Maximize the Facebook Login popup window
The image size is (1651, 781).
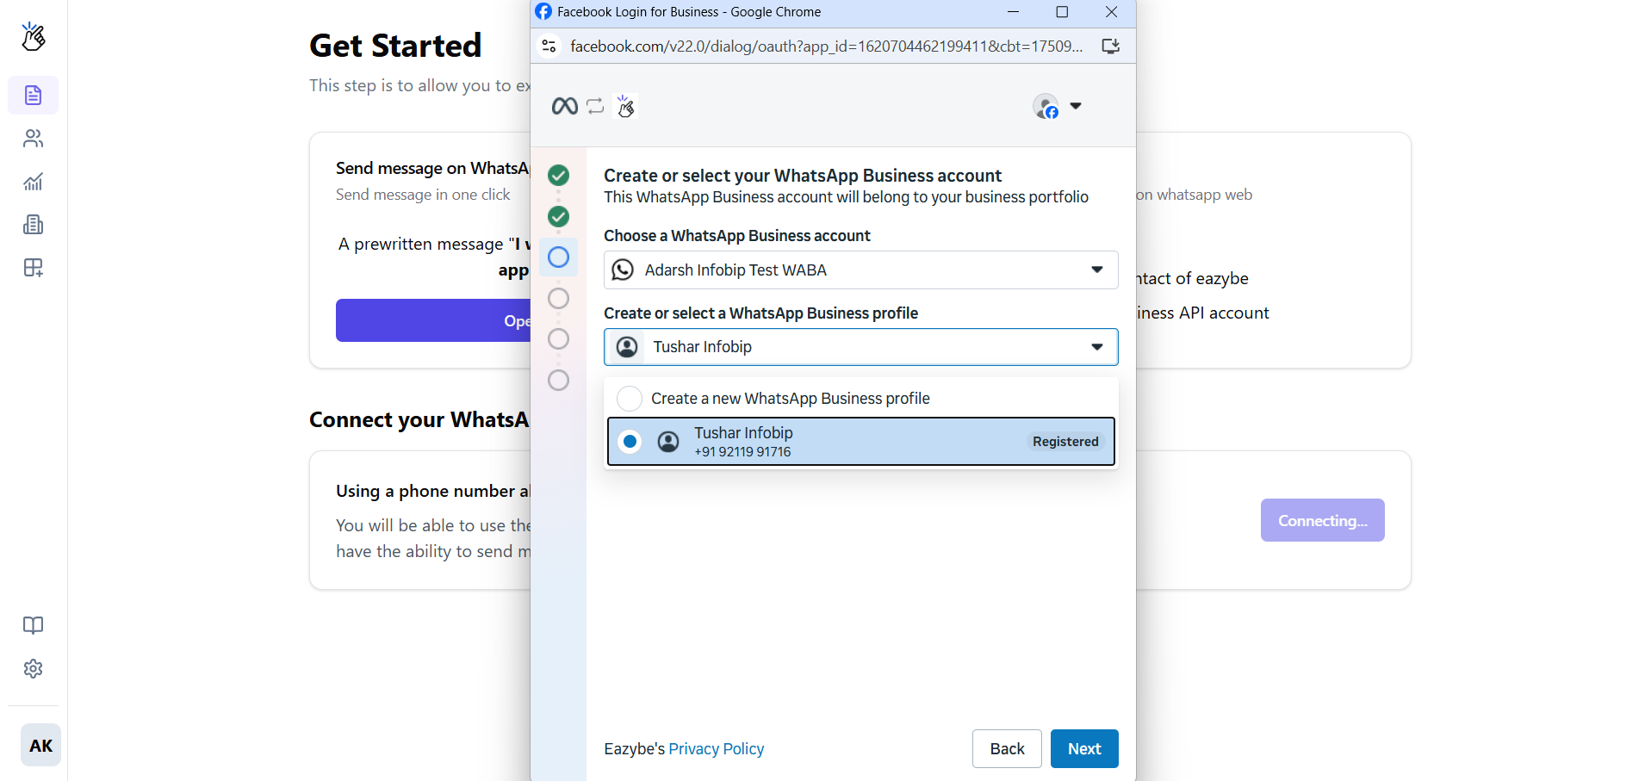coord(1062,12)
